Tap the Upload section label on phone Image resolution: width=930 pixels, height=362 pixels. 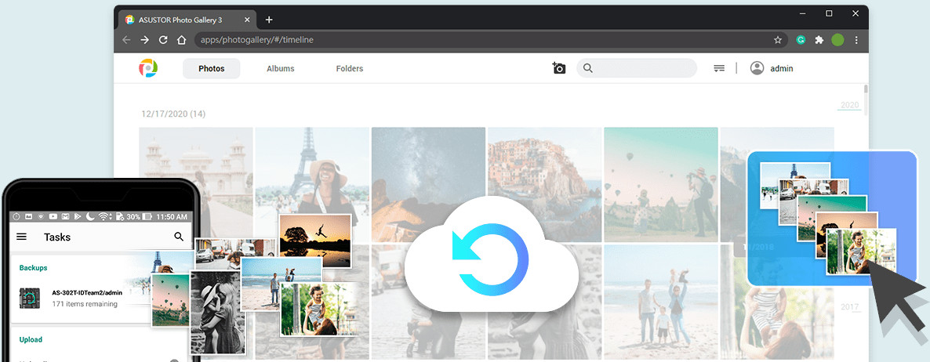pyautogui.click(x=31, y=340)
